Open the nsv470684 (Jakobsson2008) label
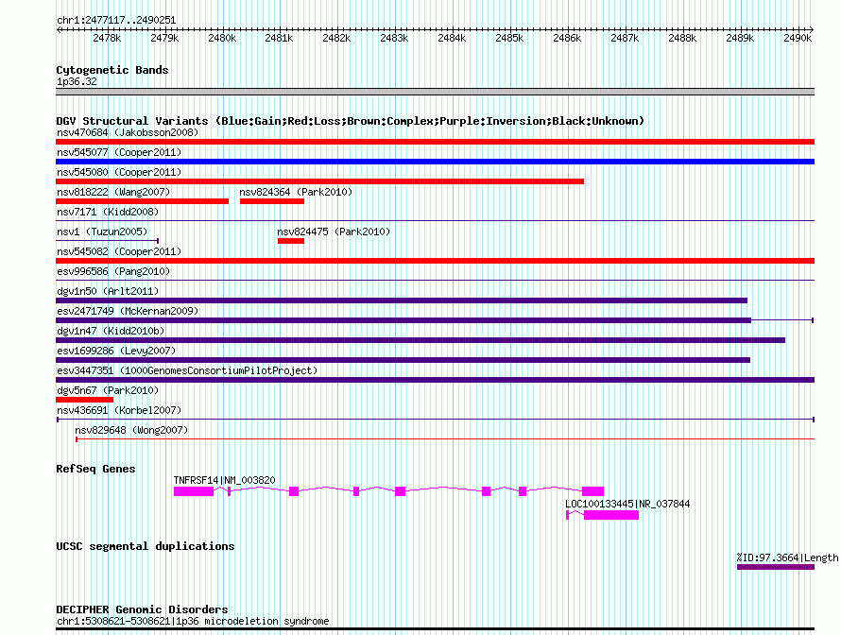 128,132
